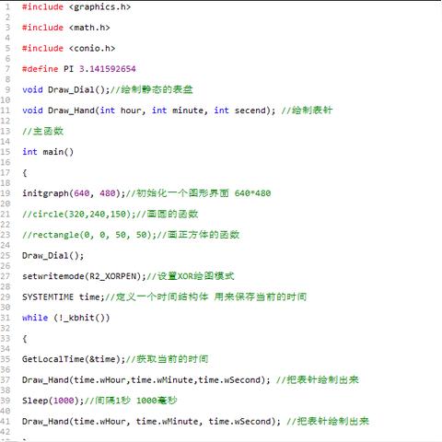Click line number 19 in gutter

click(6, 193)
